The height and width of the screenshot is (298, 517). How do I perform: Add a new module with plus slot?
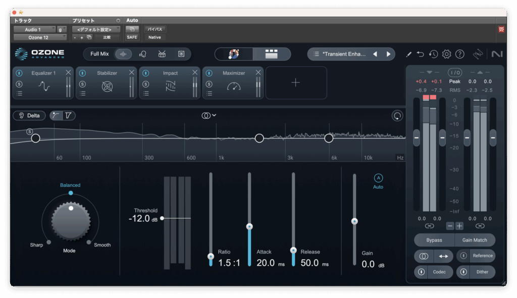point(296,83)
